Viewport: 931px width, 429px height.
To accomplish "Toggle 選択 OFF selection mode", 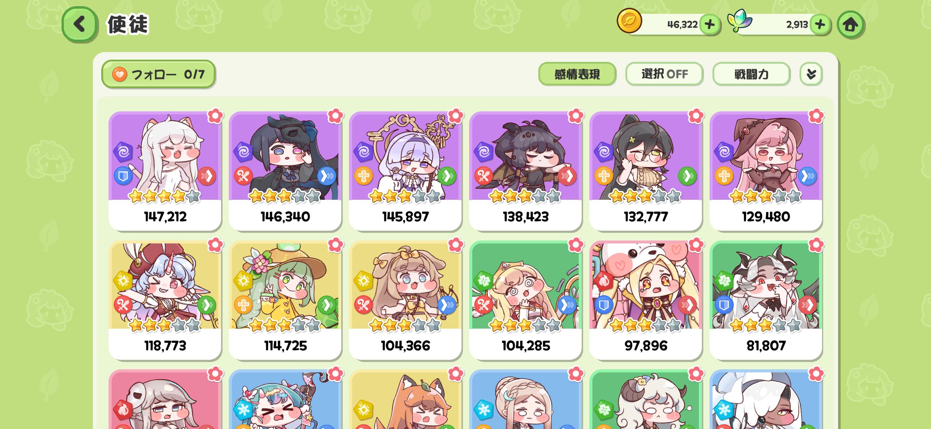I will click(664, 74).
